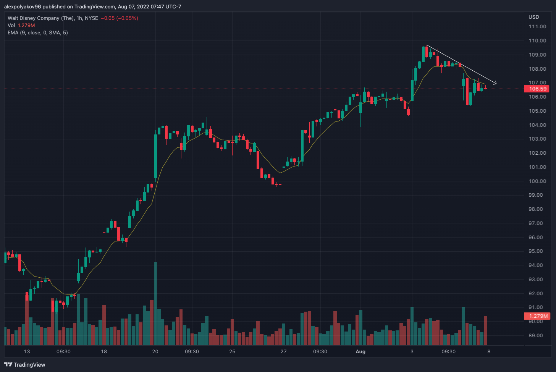556x372 pixels.
Task: Click the 18 date label on time axis
Action: click(x=104, y=351)
